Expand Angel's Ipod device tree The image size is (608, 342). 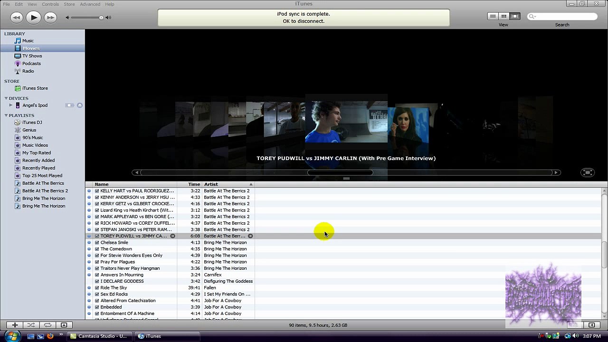10,105
